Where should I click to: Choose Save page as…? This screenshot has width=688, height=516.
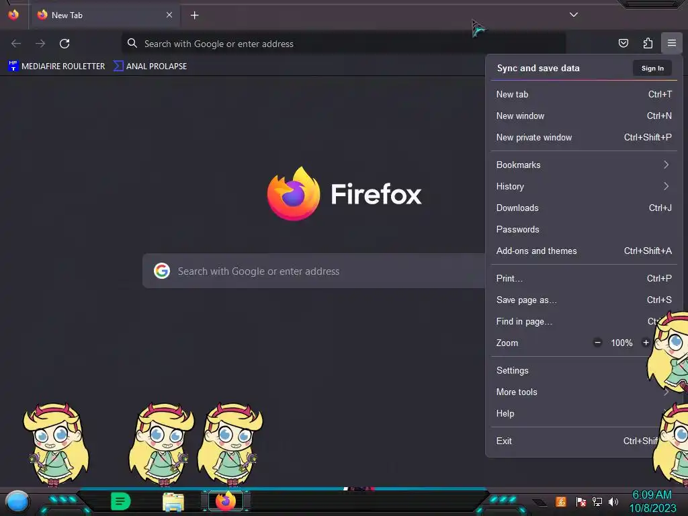click(x=584, y=300)
